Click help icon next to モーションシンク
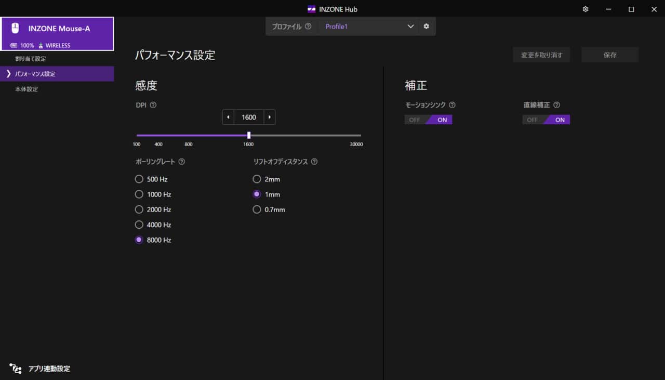 452,105
